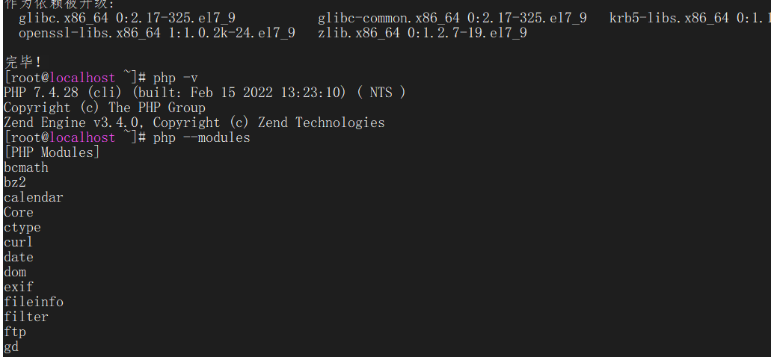Screen dimensions: 771x357
Task: Click the 'php --modules' command text
Action: [x=201, y=137]
